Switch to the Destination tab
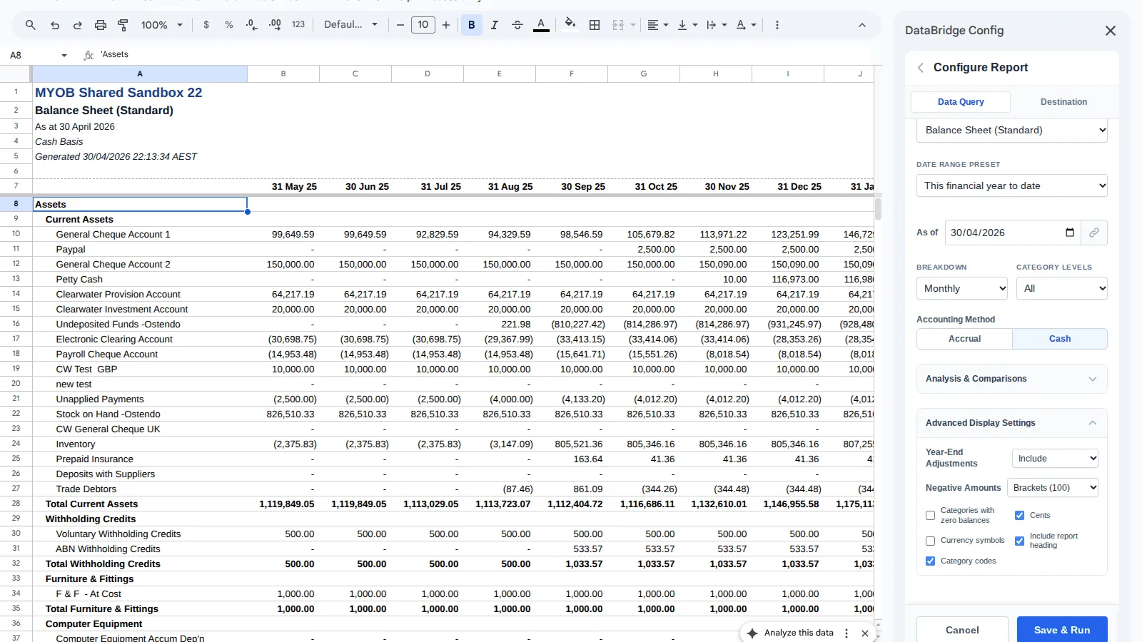Viewport: 1142px width, 642px height. pyautogui.click(x=1063, y=102)
